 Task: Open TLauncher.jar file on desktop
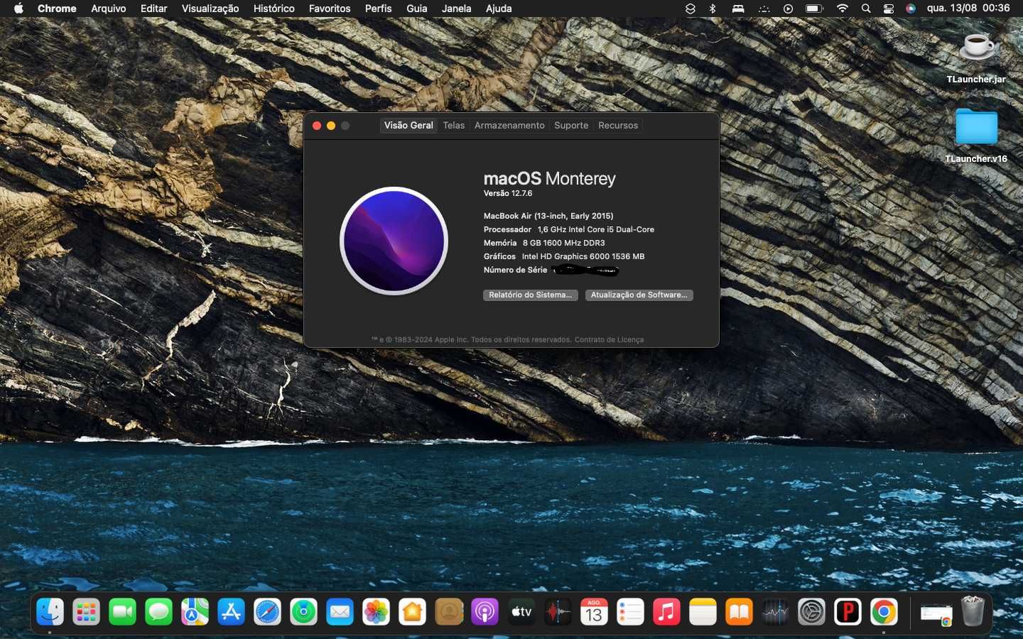[976, 58]
